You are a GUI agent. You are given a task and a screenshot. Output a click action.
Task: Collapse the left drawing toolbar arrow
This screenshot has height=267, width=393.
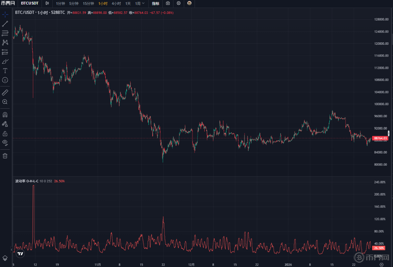click(11, 249)
